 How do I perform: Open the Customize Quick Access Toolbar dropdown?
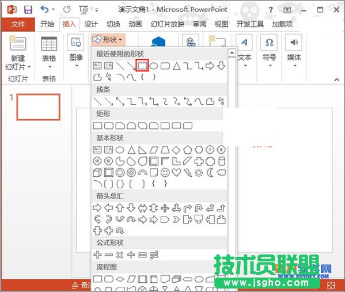click(97, 10)
